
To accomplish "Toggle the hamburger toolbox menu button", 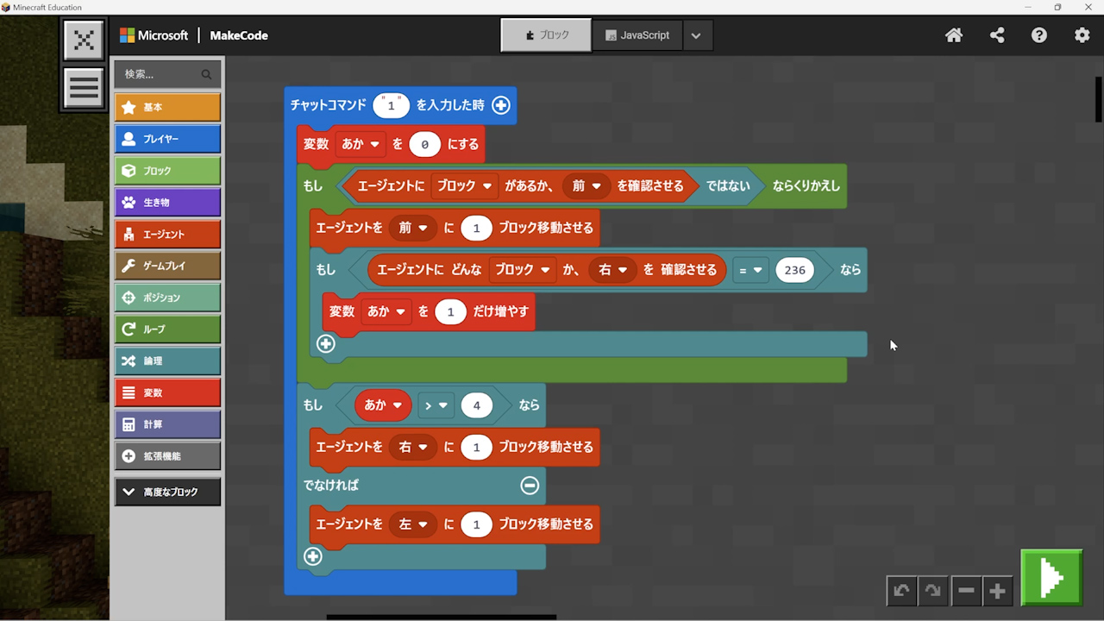I will (84, 88).
